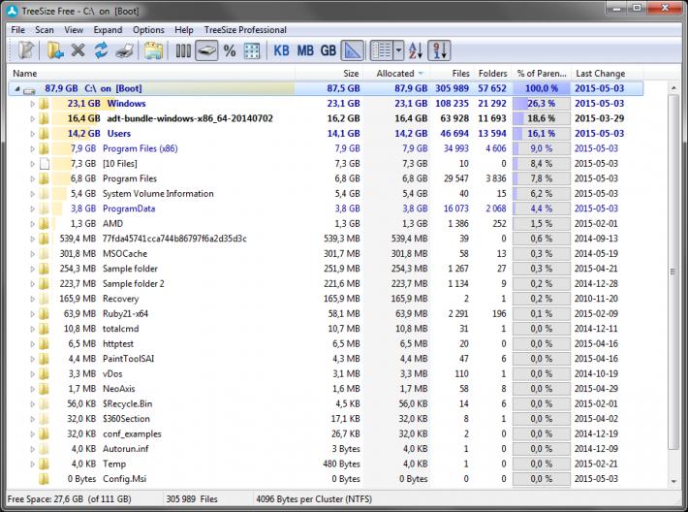Click the 26,3 % bar for Windows
The width and height of the screenshot is (688, 512).
click(542, 104)
